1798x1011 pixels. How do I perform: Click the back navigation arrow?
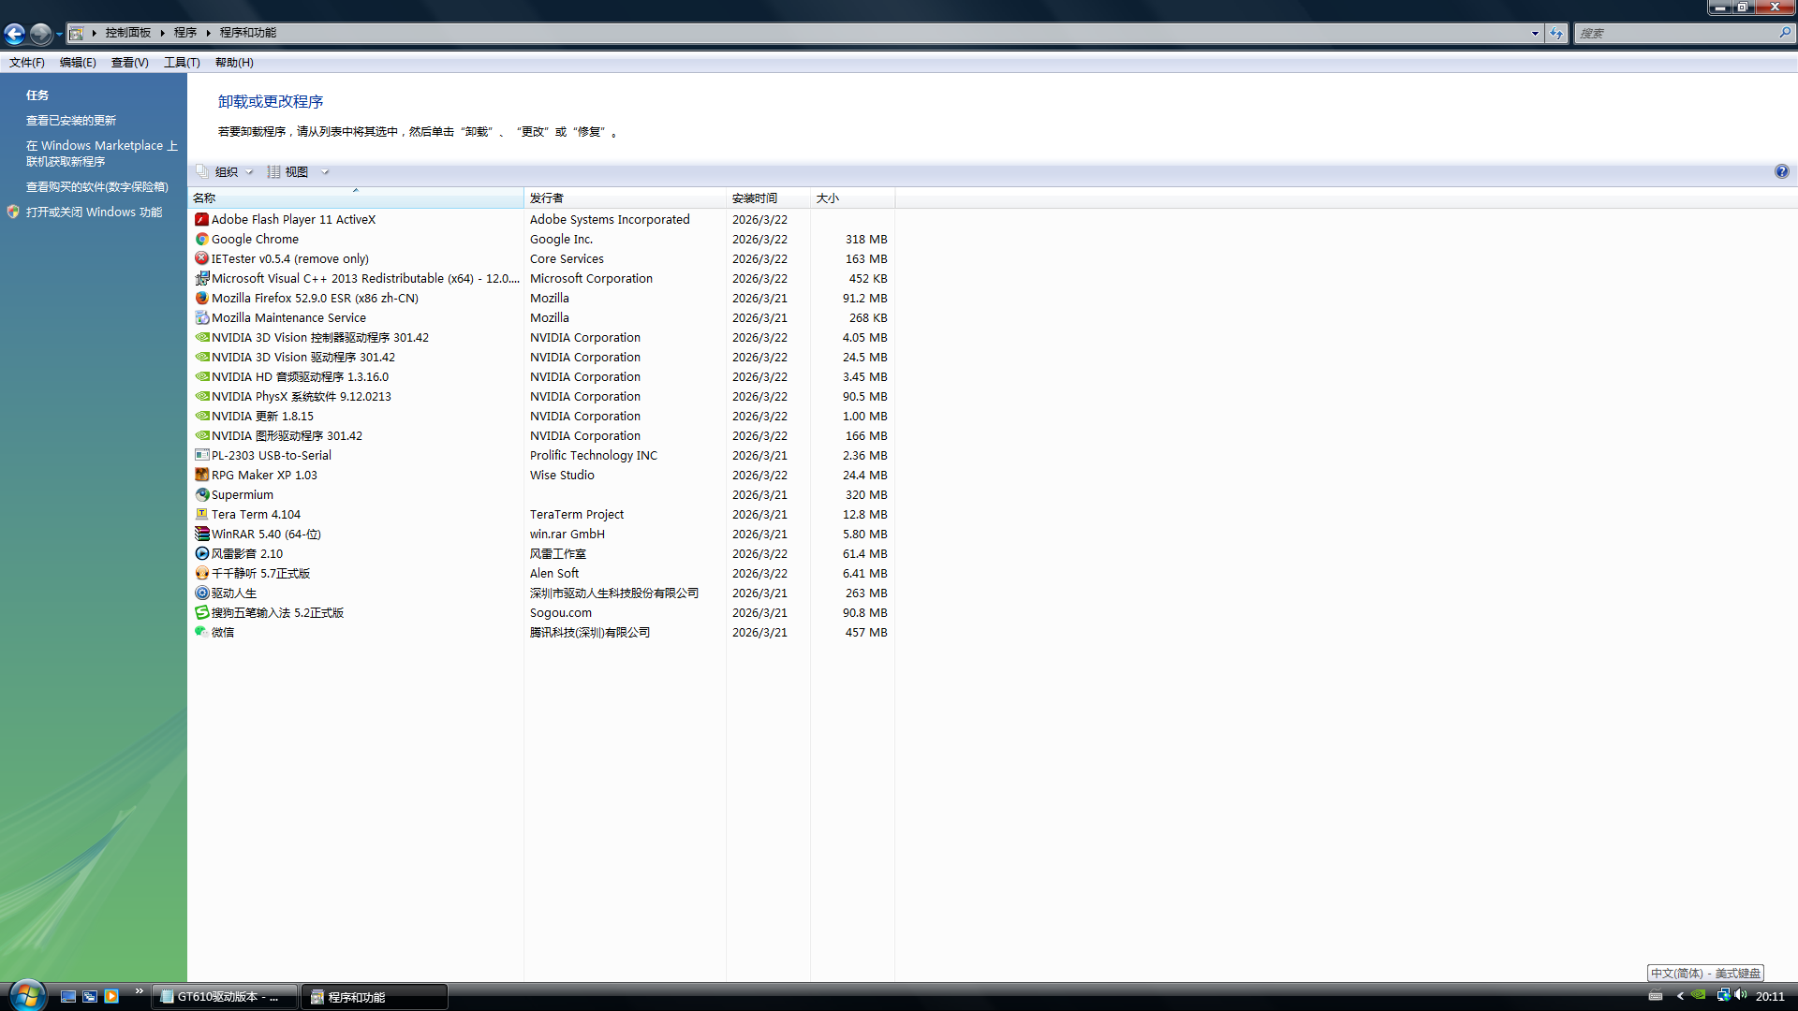15,34
